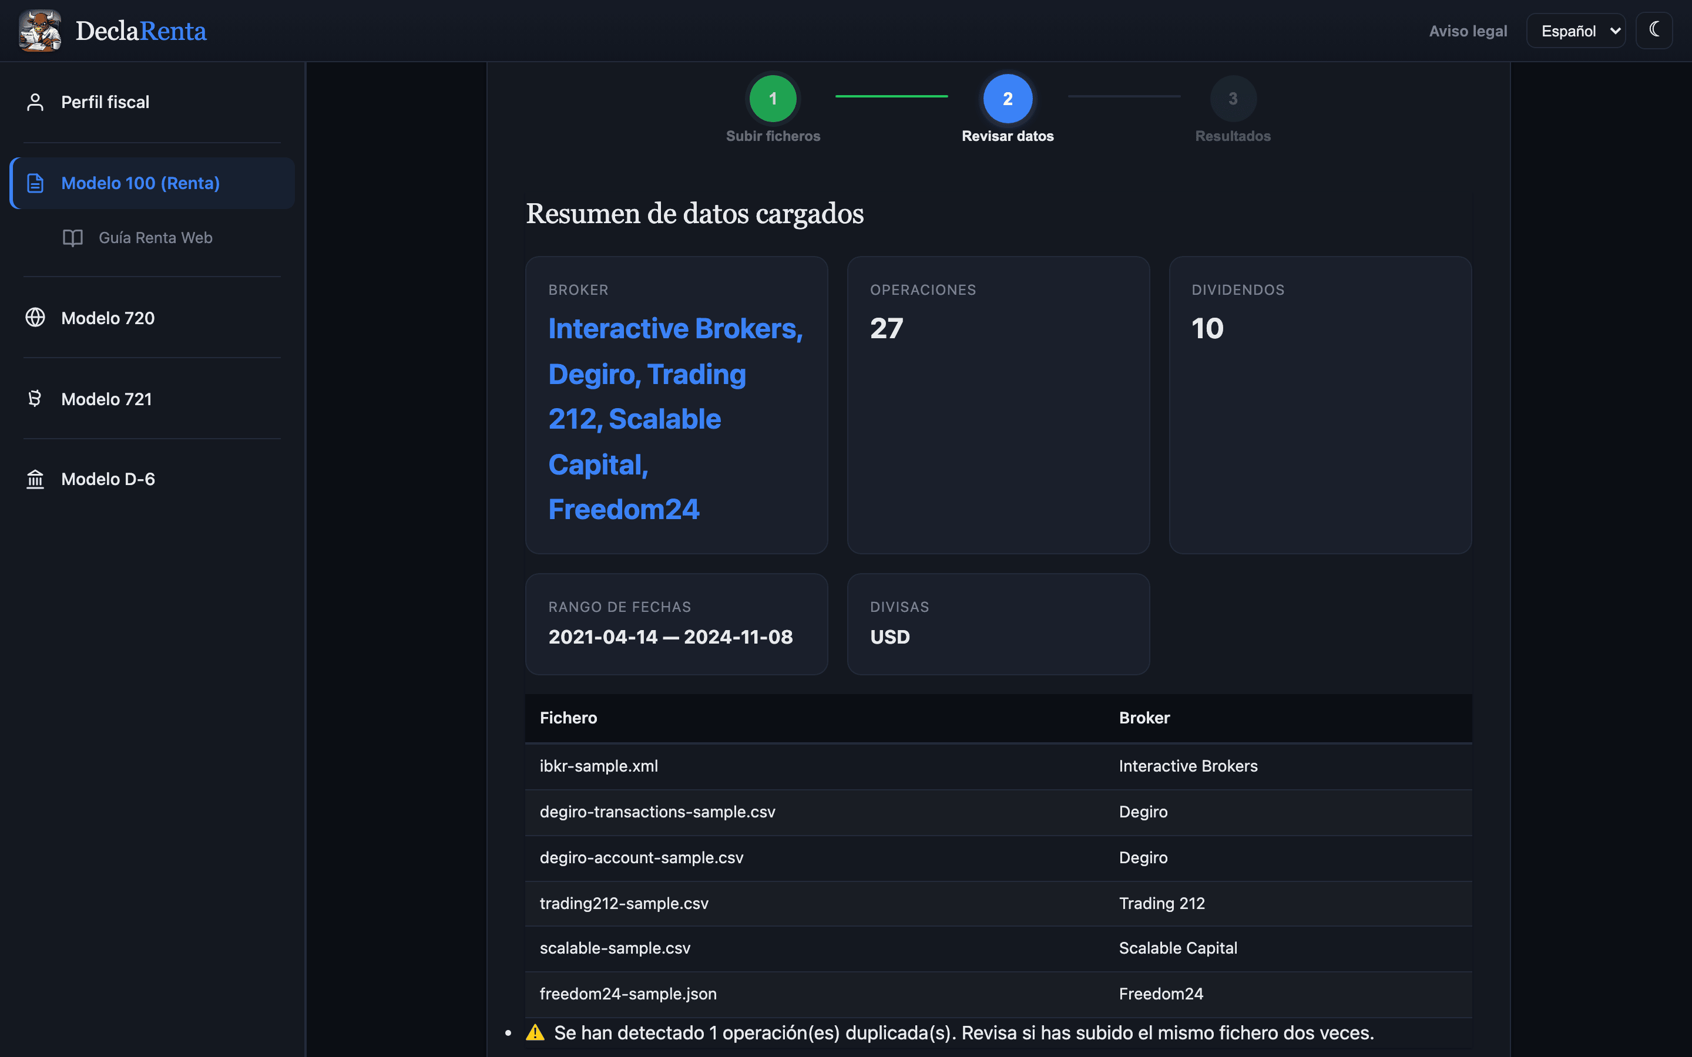Click Interactive Brokers table cell
Screen dimensions: 1692x1057
[1188, 766]
